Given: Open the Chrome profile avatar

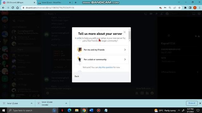Looking at the screenshot, I should click(x=195, y=8).
